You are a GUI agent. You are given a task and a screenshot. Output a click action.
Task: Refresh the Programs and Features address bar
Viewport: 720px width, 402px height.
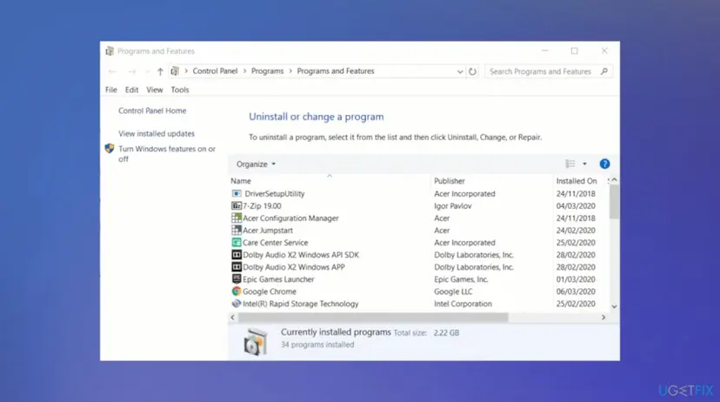[x=472, y=71]
